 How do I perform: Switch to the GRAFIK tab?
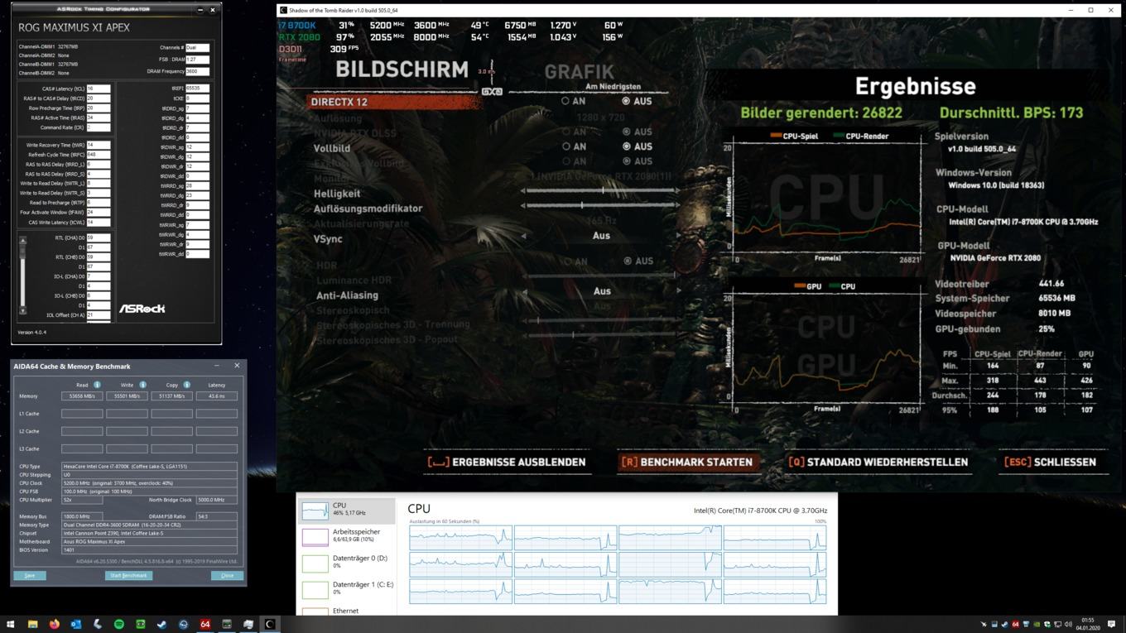(580, 71)
